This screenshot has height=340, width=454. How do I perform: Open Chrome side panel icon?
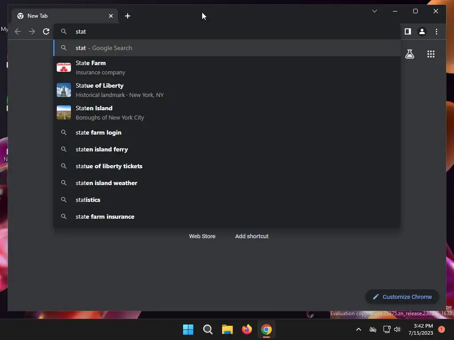[x=408, y=31]
